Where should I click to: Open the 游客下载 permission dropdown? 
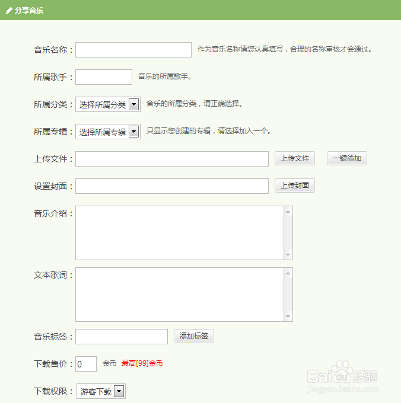[101, 391]
